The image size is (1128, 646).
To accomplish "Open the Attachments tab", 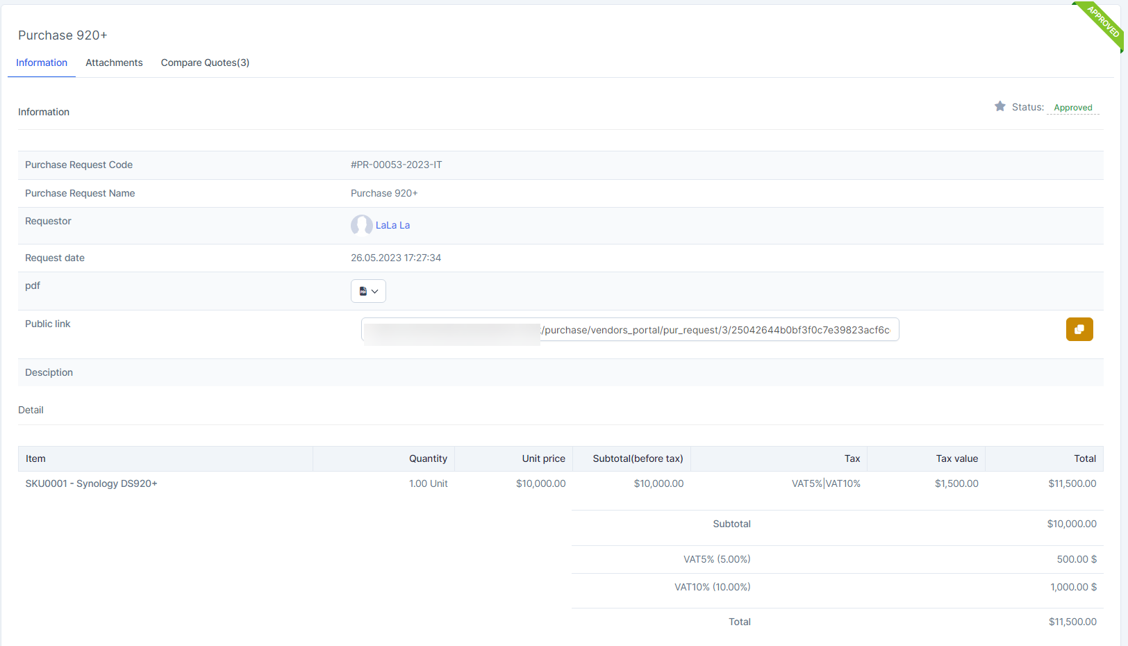I will (114, 63).
